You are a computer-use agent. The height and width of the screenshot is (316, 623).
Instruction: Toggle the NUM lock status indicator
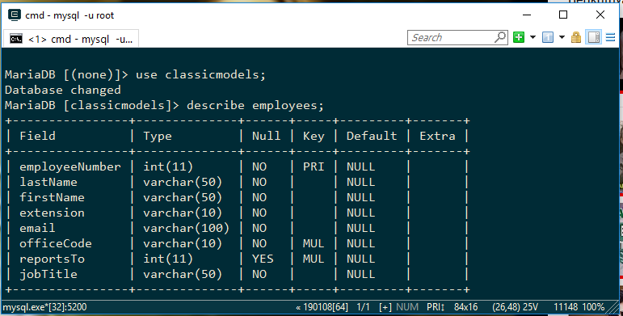pos(407,307)
